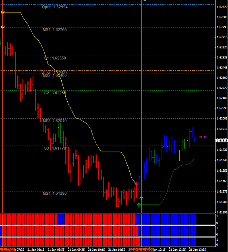Select the highlighted "2010.01.21 12:00" time marker

coord(141,250)
